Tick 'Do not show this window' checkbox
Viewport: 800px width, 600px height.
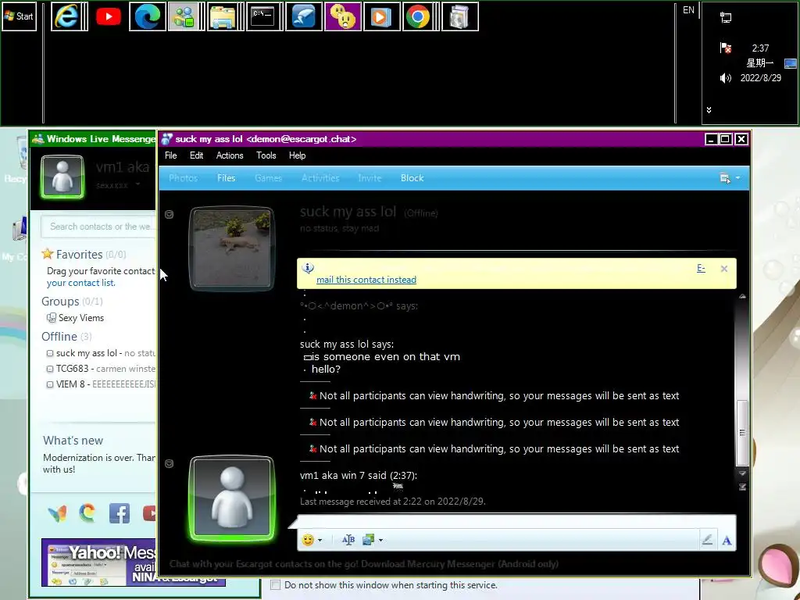[276, 585]
